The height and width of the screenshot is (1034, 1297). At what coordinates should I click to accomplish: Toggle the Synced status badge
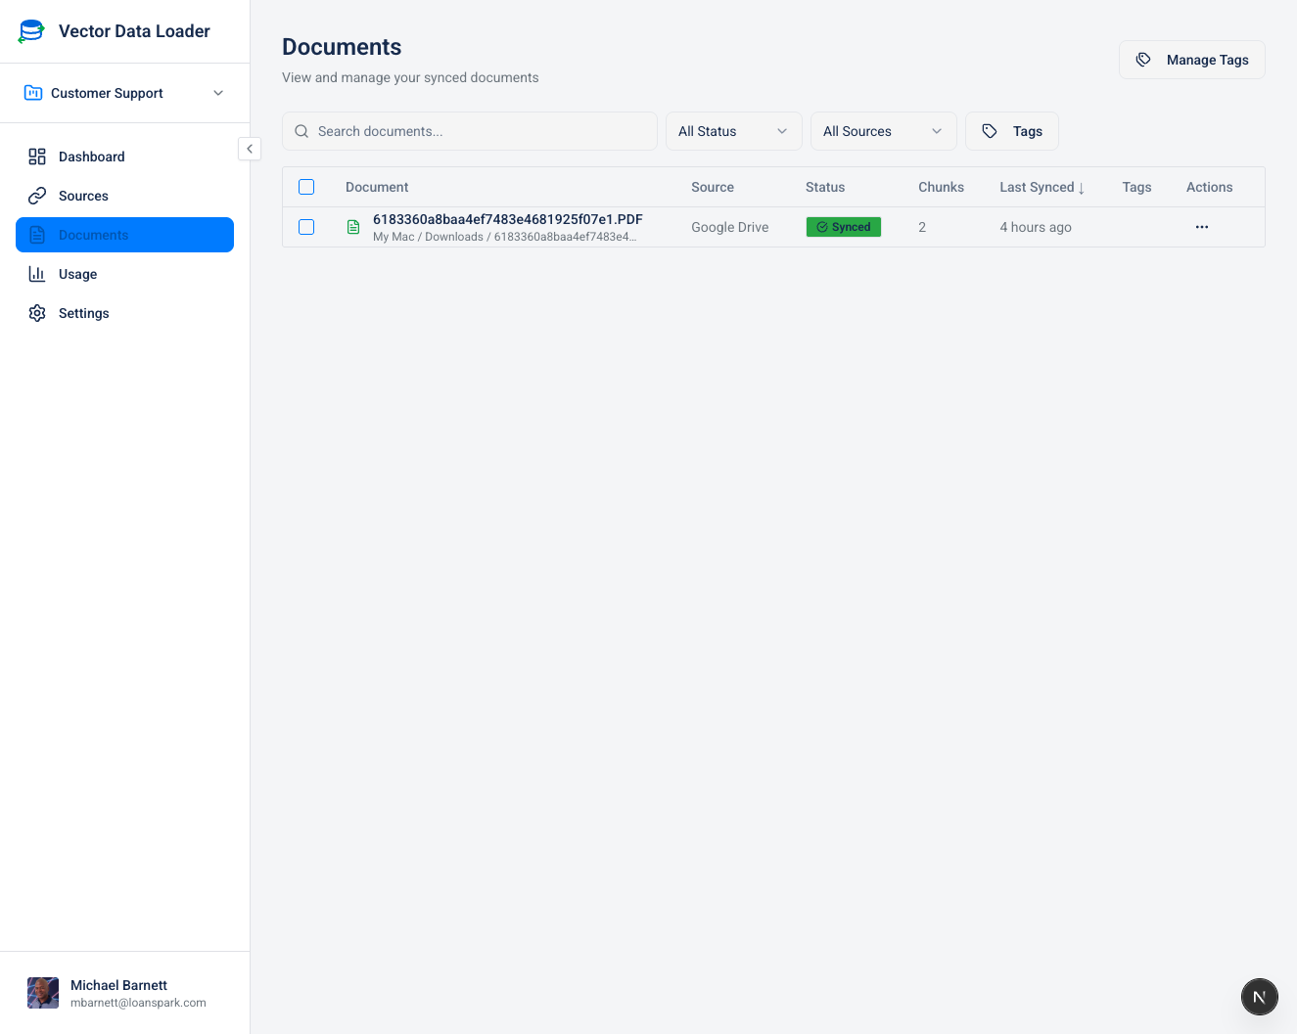tap(843, 226)
